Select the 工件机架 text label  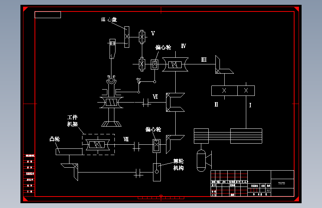(x=72, y=121)
